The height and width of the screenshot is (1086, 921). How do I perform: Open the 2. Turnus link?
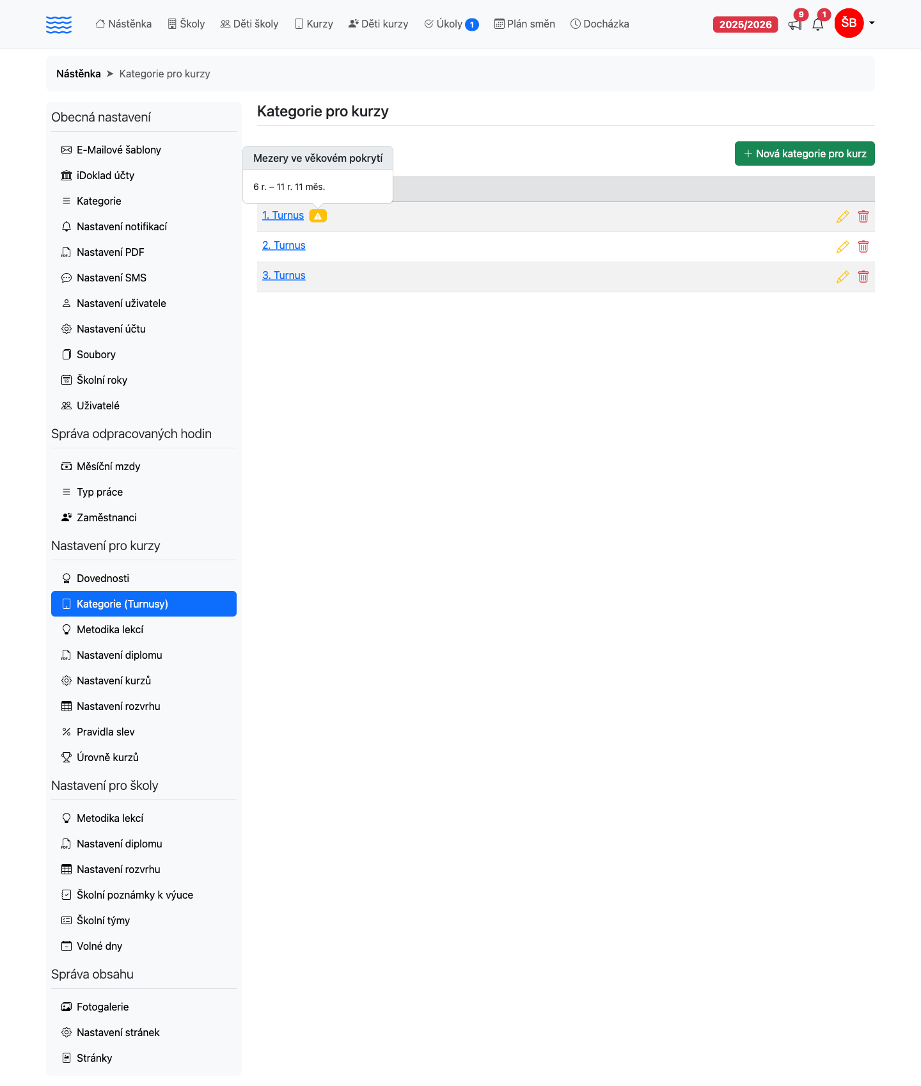click(x=284, y=246)
